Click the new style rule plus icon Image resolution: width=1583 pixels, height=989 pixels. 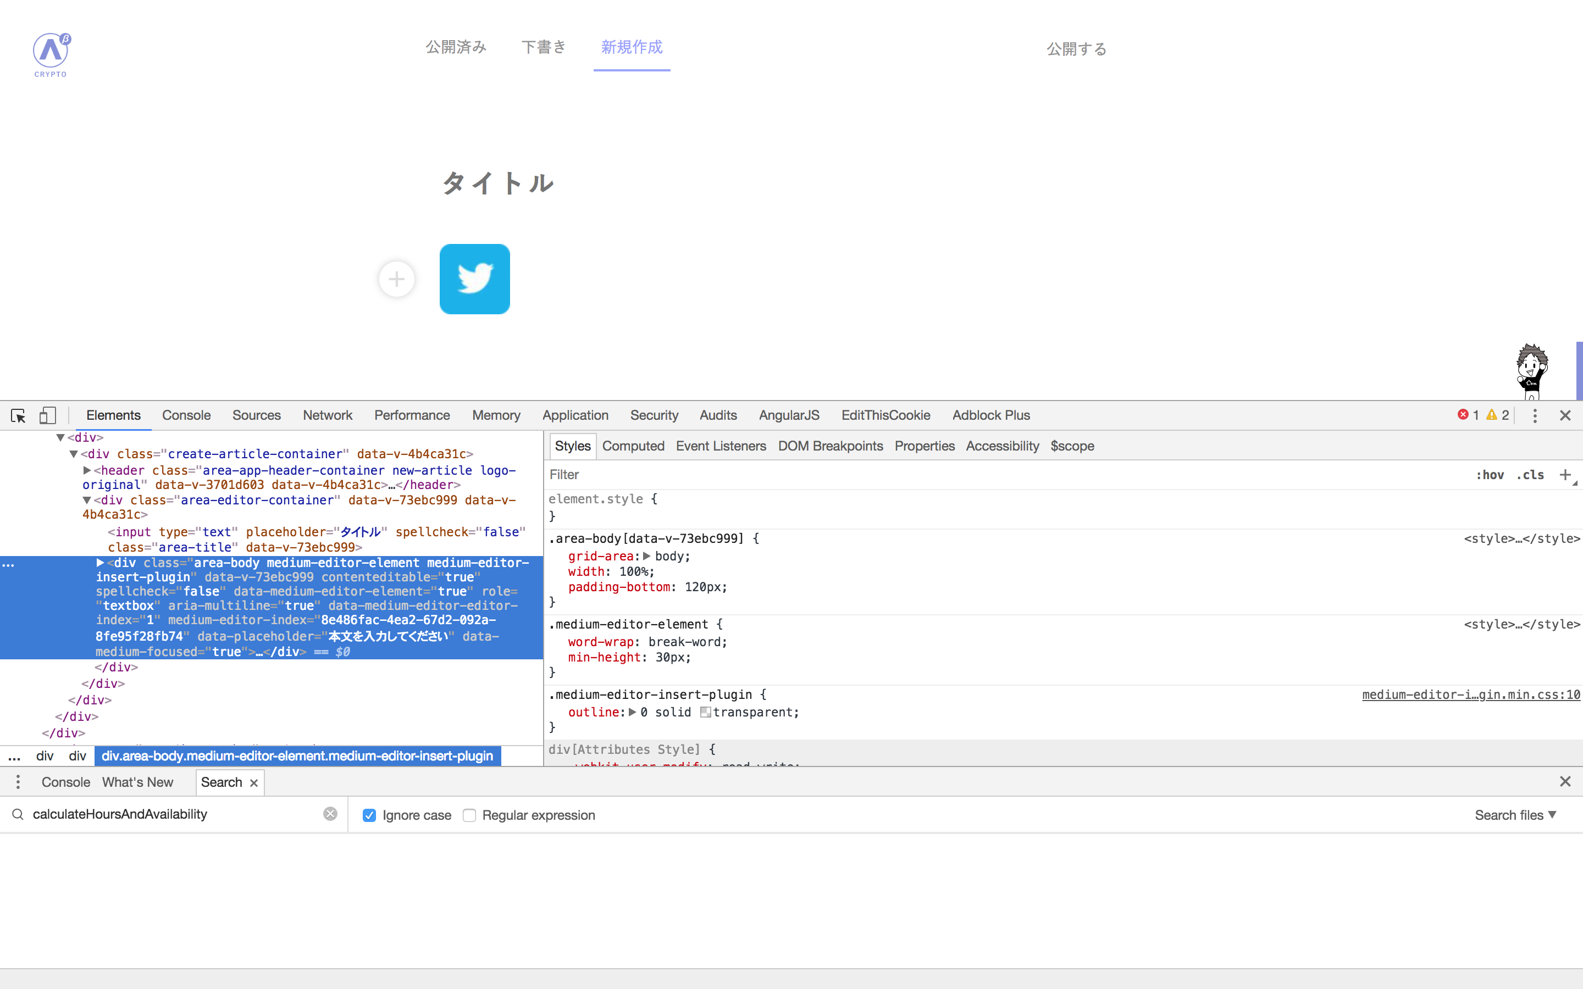coord(1565,475)
